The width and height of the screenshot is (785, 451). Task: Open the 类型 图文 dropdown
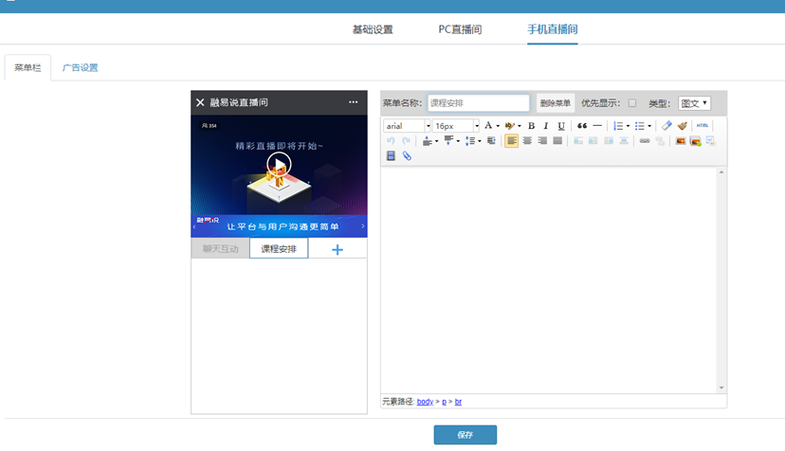point(694,103)
